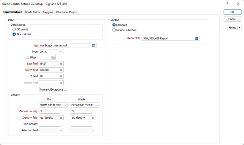Click the Numeric Exceptions button
Image resolution: width=244 pixels, height=145 pixels.
click(x=54, y=90)
